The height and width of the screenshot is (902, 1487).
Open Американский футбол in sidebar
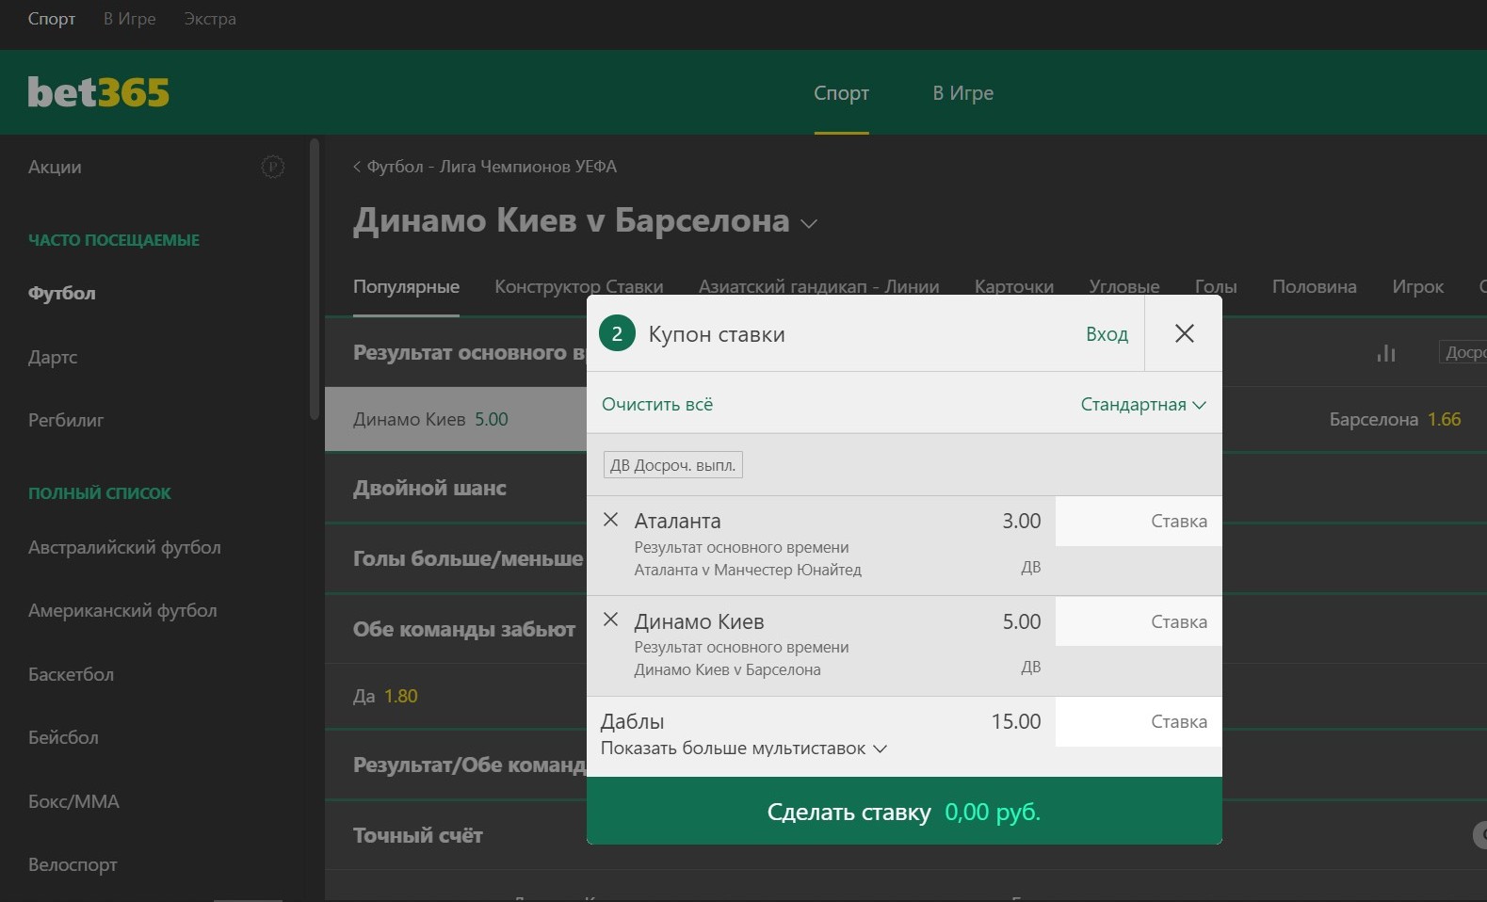coord(122,610)
